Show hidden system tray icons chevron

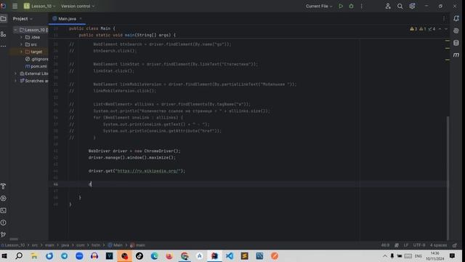pos(385,256)
